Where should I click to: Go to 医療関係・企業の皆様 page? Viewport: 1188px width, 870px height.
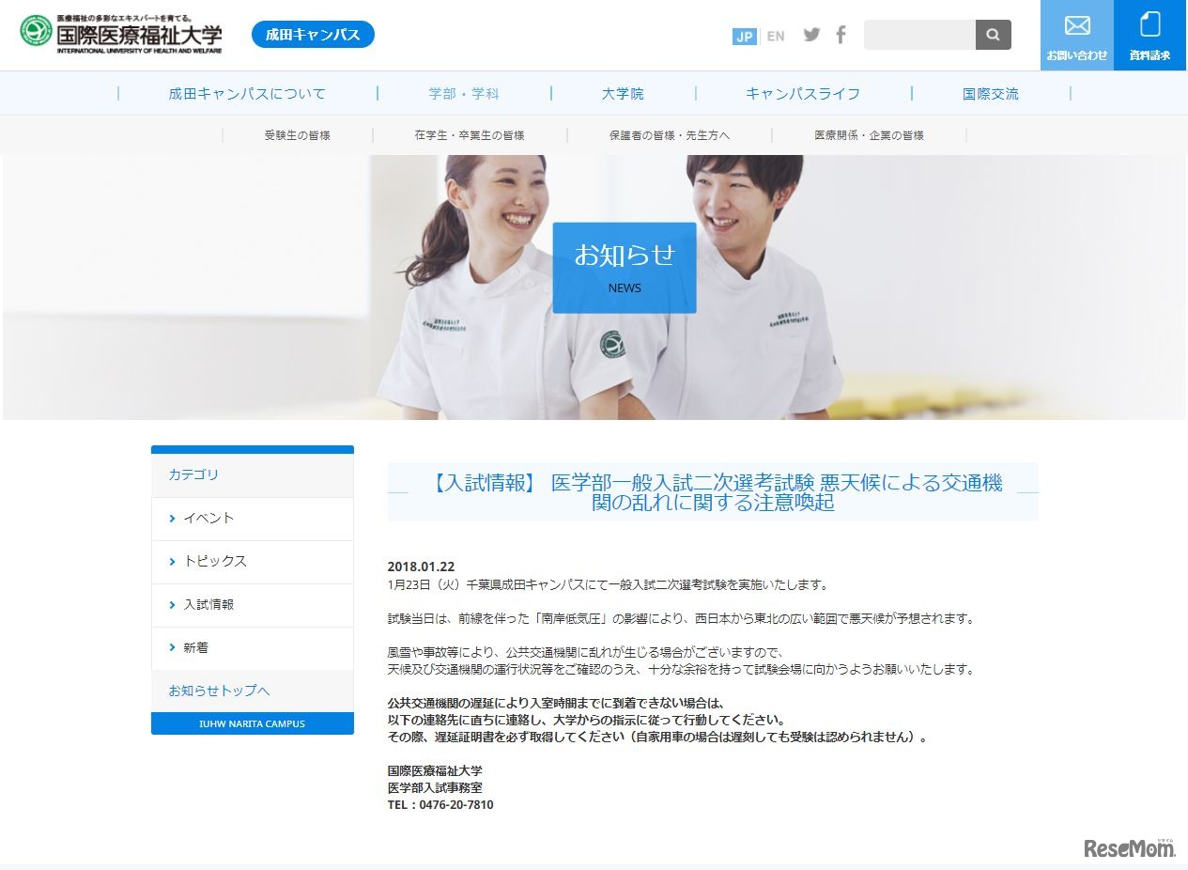869,135
